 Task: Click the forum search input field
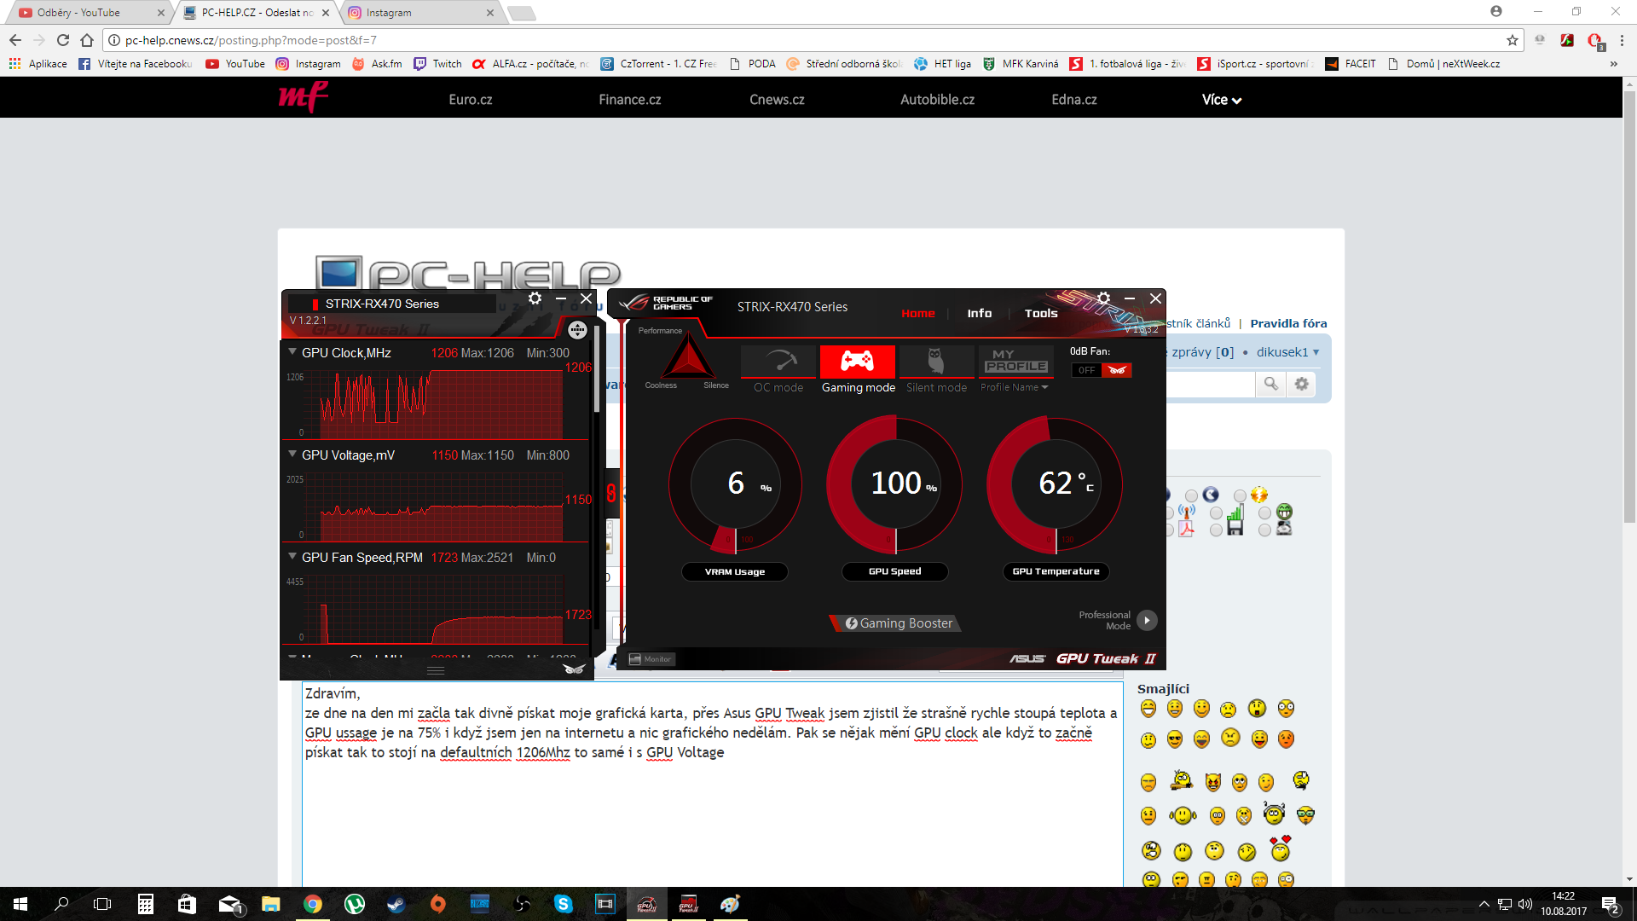coord(1211,384)
